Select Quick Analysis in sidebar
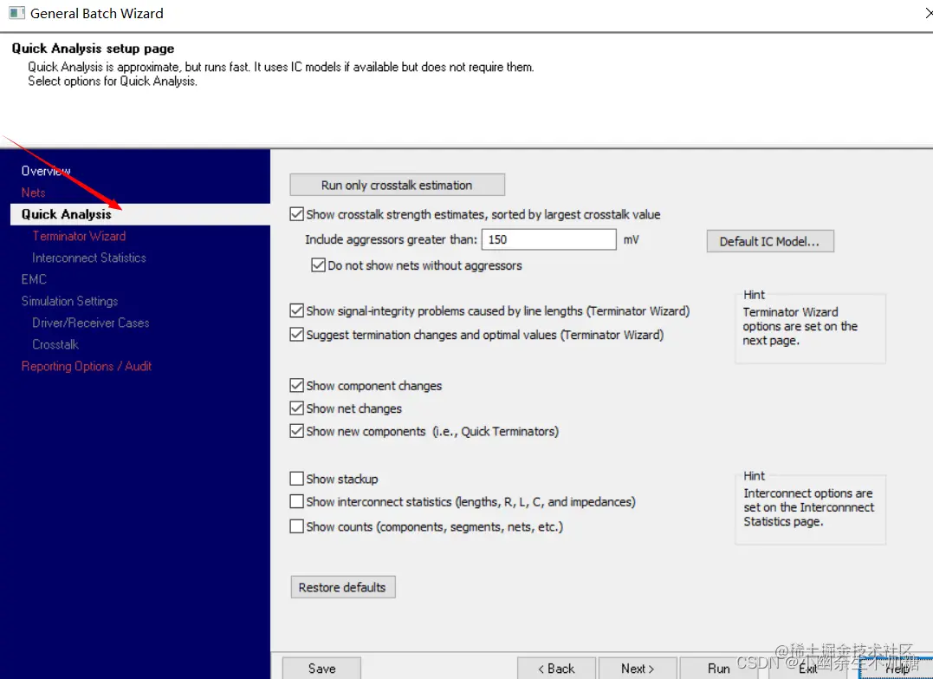 tap(140, 214)
